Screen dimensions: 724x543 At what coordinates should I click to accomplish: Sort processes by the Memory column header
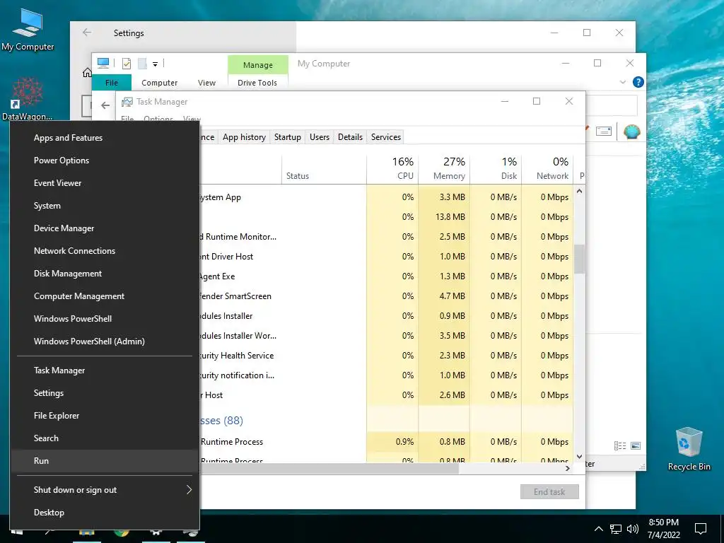pos(444,168)
